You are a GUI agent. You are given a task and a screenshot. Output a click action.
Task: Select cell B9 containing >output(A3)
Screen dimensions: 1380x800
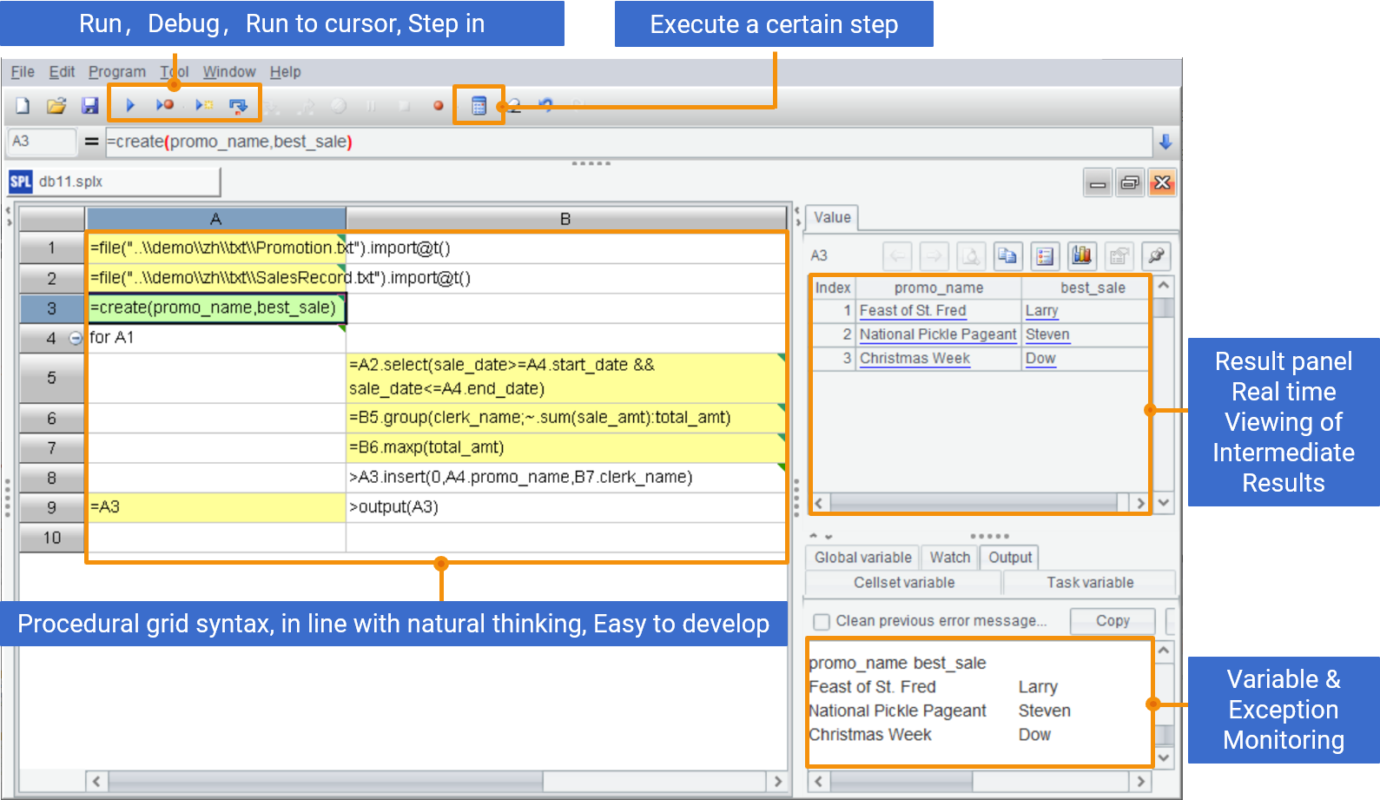(x=565, y=507)
